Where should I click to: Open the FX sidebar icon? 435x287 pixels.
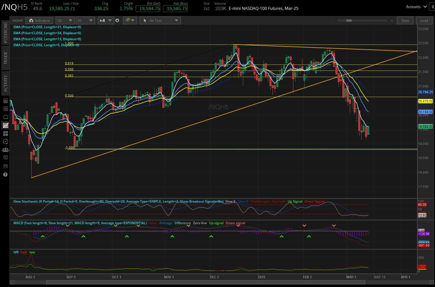[5, 166]
